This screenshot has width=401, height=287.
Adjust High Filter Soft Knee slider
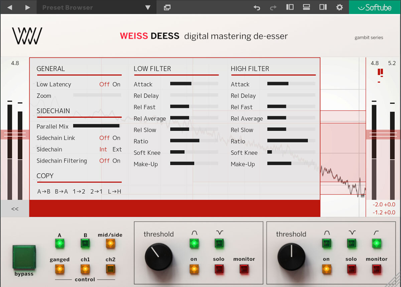(291, 152)
